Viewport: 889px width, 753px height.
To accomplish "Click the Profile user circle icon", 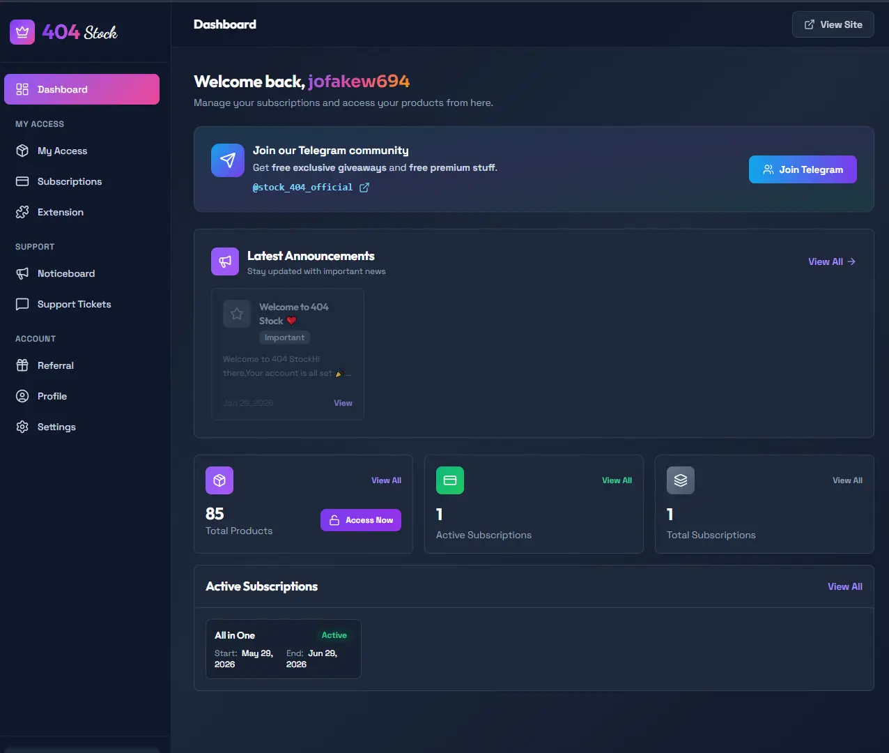I will tap(22, 396).
